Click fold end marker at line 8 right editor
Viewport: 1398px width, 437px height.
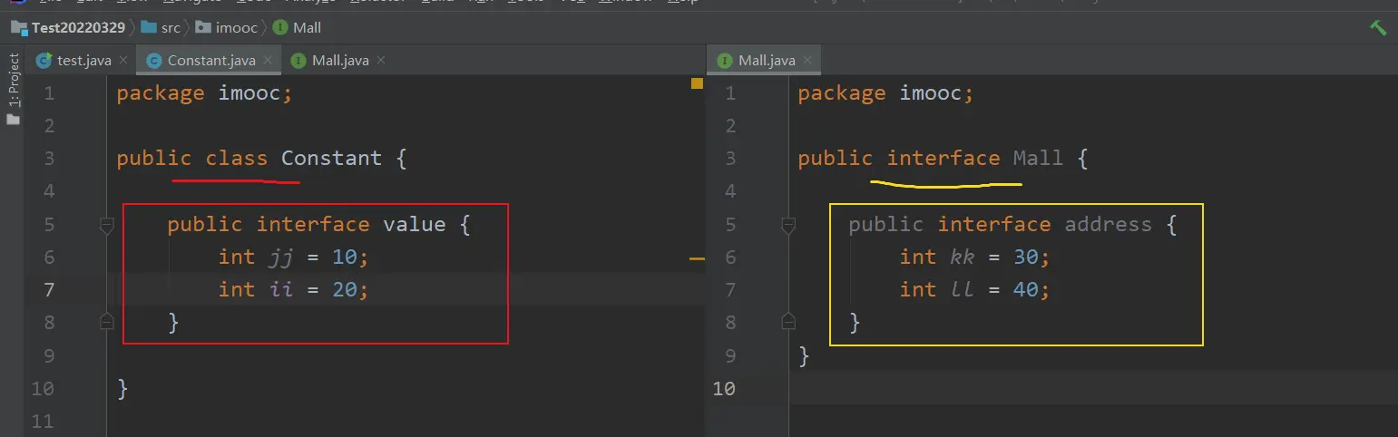(x=787, y=321)
